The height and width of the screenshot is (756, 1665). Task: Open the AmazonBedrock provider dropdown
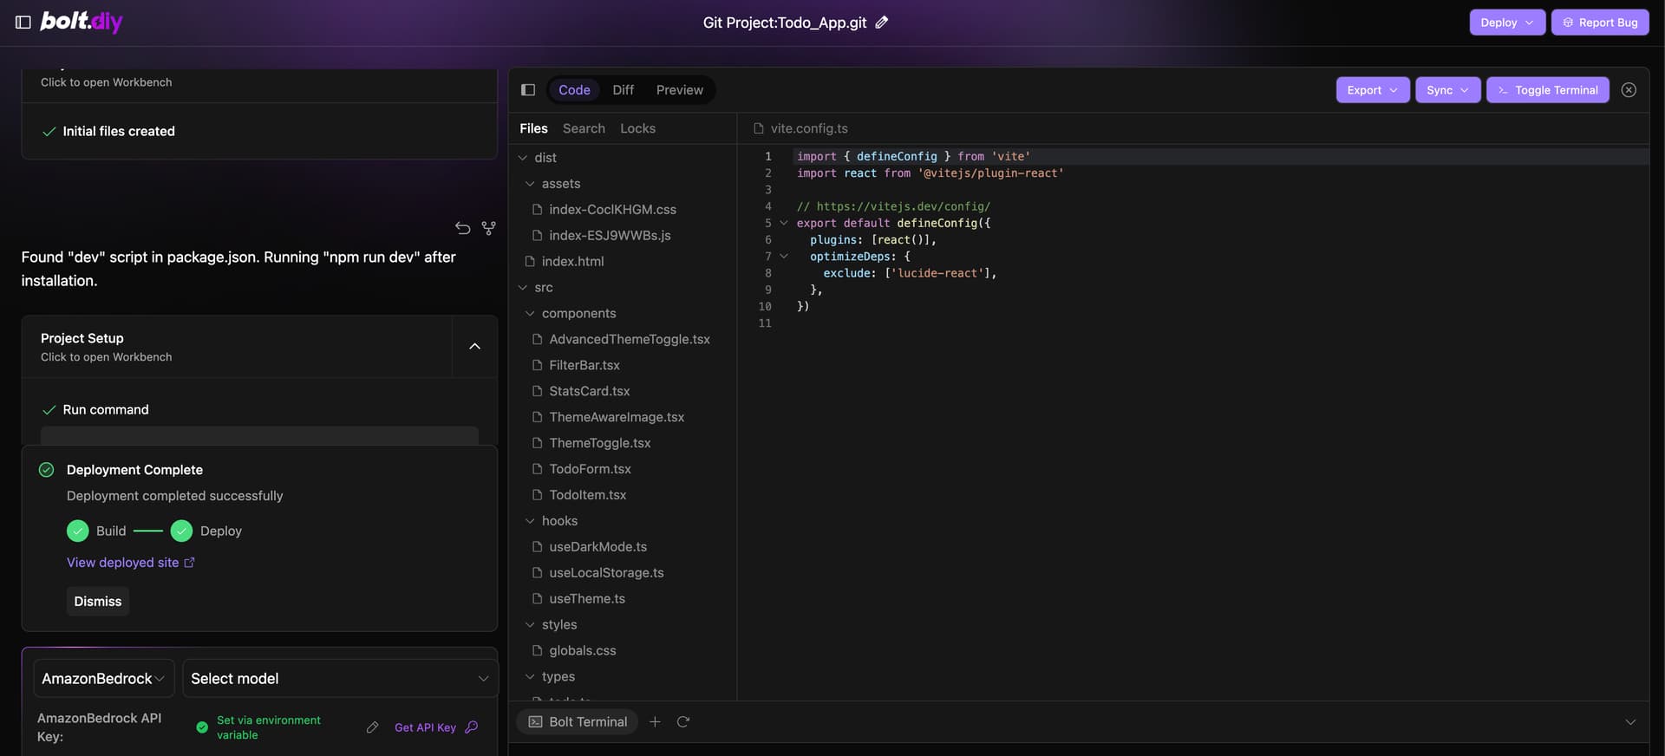[x=104, y=679]
